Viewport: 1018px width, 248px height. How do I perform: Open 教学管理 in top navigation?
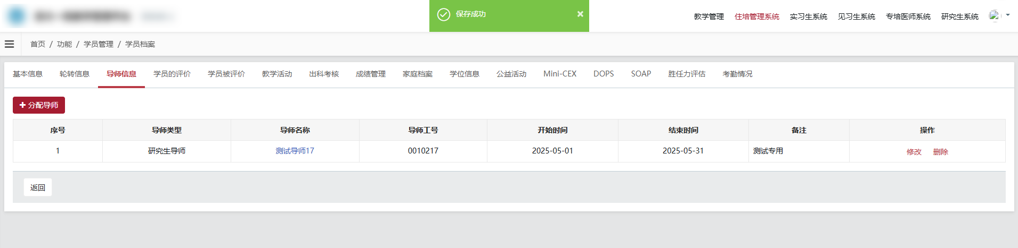(x=708, y=16)
